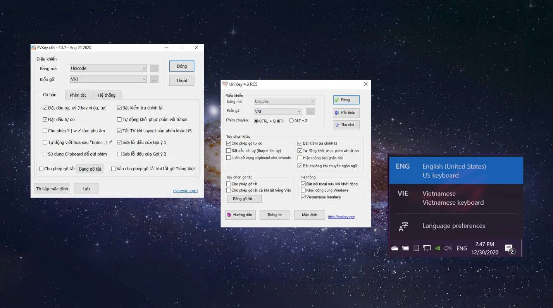Image resolution: width=553 pixels, height=308 pixels.
Task: Check 'Đặt dấu oà, uý' in UniKey
Action: [229, 151]
